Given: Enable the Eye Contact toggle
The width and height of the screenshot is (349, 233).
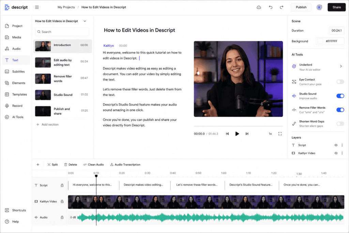Looking at the screenshot, I should (x=340, y=82).
